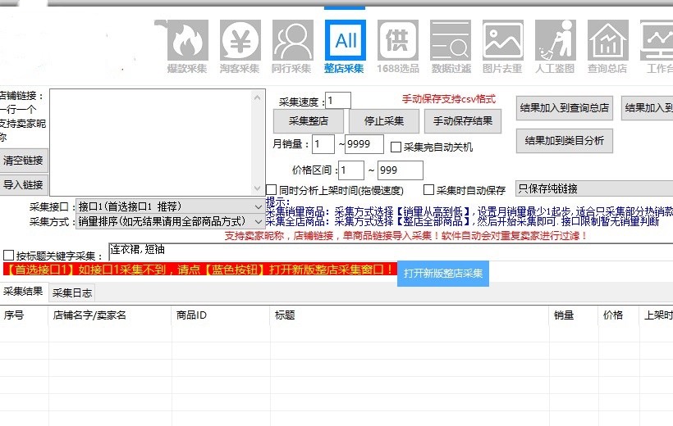Open the 1688选品 icon
The height and width of the screenshot is (426, 673).
click(x=398, y=40)
